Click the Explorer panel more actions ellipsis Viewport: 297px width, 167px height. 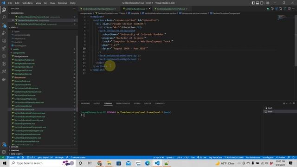[74, 8]
